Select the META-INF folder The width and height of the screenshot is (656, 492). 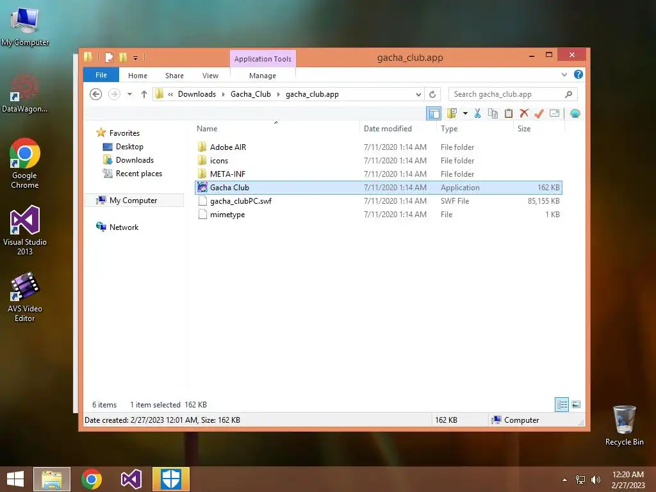[x=378, y=174]
